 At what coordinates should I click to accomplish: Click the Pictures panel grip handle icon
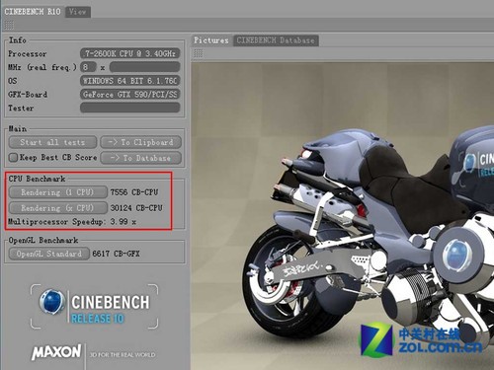point(198,53)
